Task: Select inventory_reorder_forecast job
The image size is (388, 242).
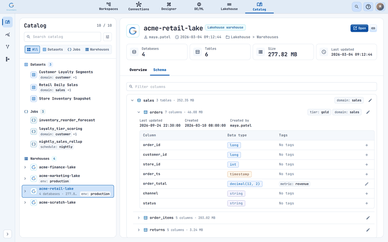Action: pyautogui.click(x=68, y=120)
